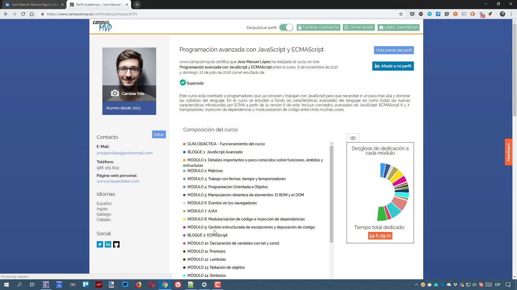Viewport: 517px width, 290px height.
Task: Open the LinkedIn social icon
Action: coord(108,244)
